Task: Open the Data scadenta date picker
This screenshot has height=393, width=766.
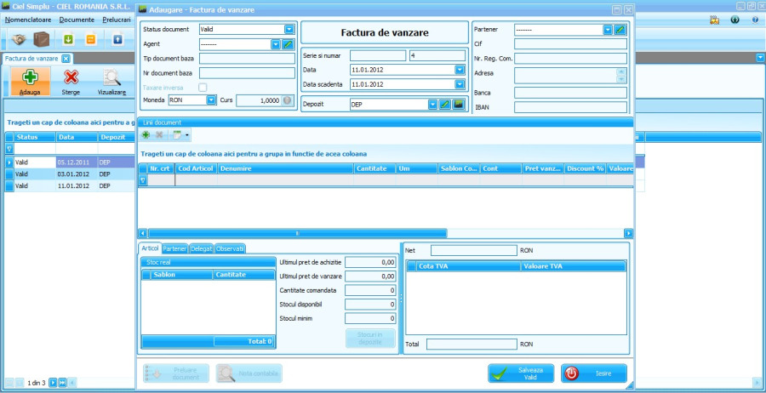Action: (460, 84)
